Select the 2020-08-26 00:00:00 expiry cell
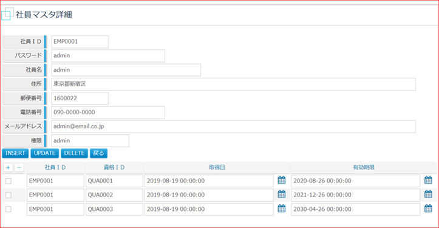 (356, 181)
